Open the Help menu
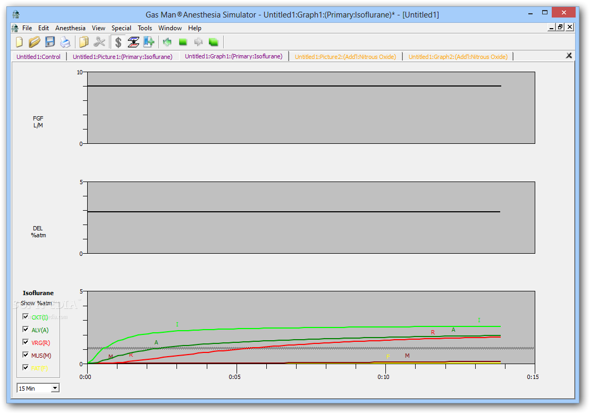Image resolution: width=590 pixels, height=414 pixels. (195, 28)
